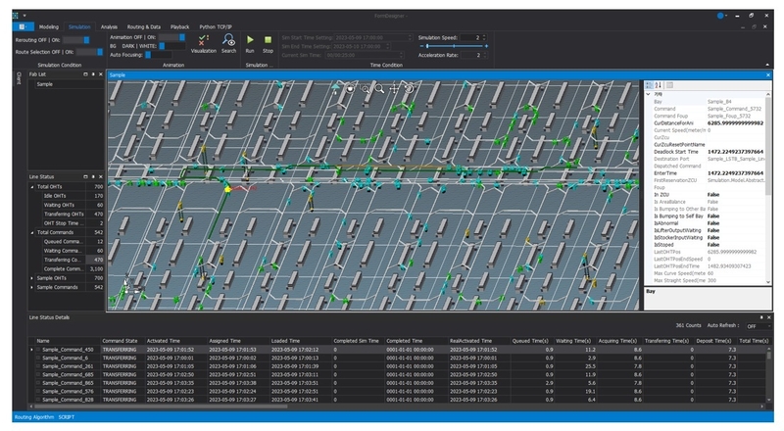Viewport: 784px width, 431px height.
Task: Float the Fab List panel window
Action: [85, 74]
